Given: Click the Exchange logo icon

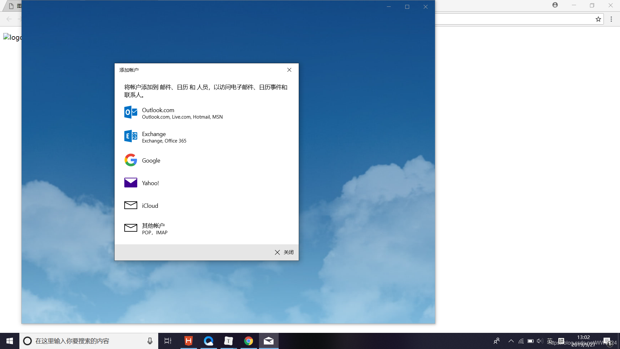Looking at the screenshot, I should tap(131, 136).
